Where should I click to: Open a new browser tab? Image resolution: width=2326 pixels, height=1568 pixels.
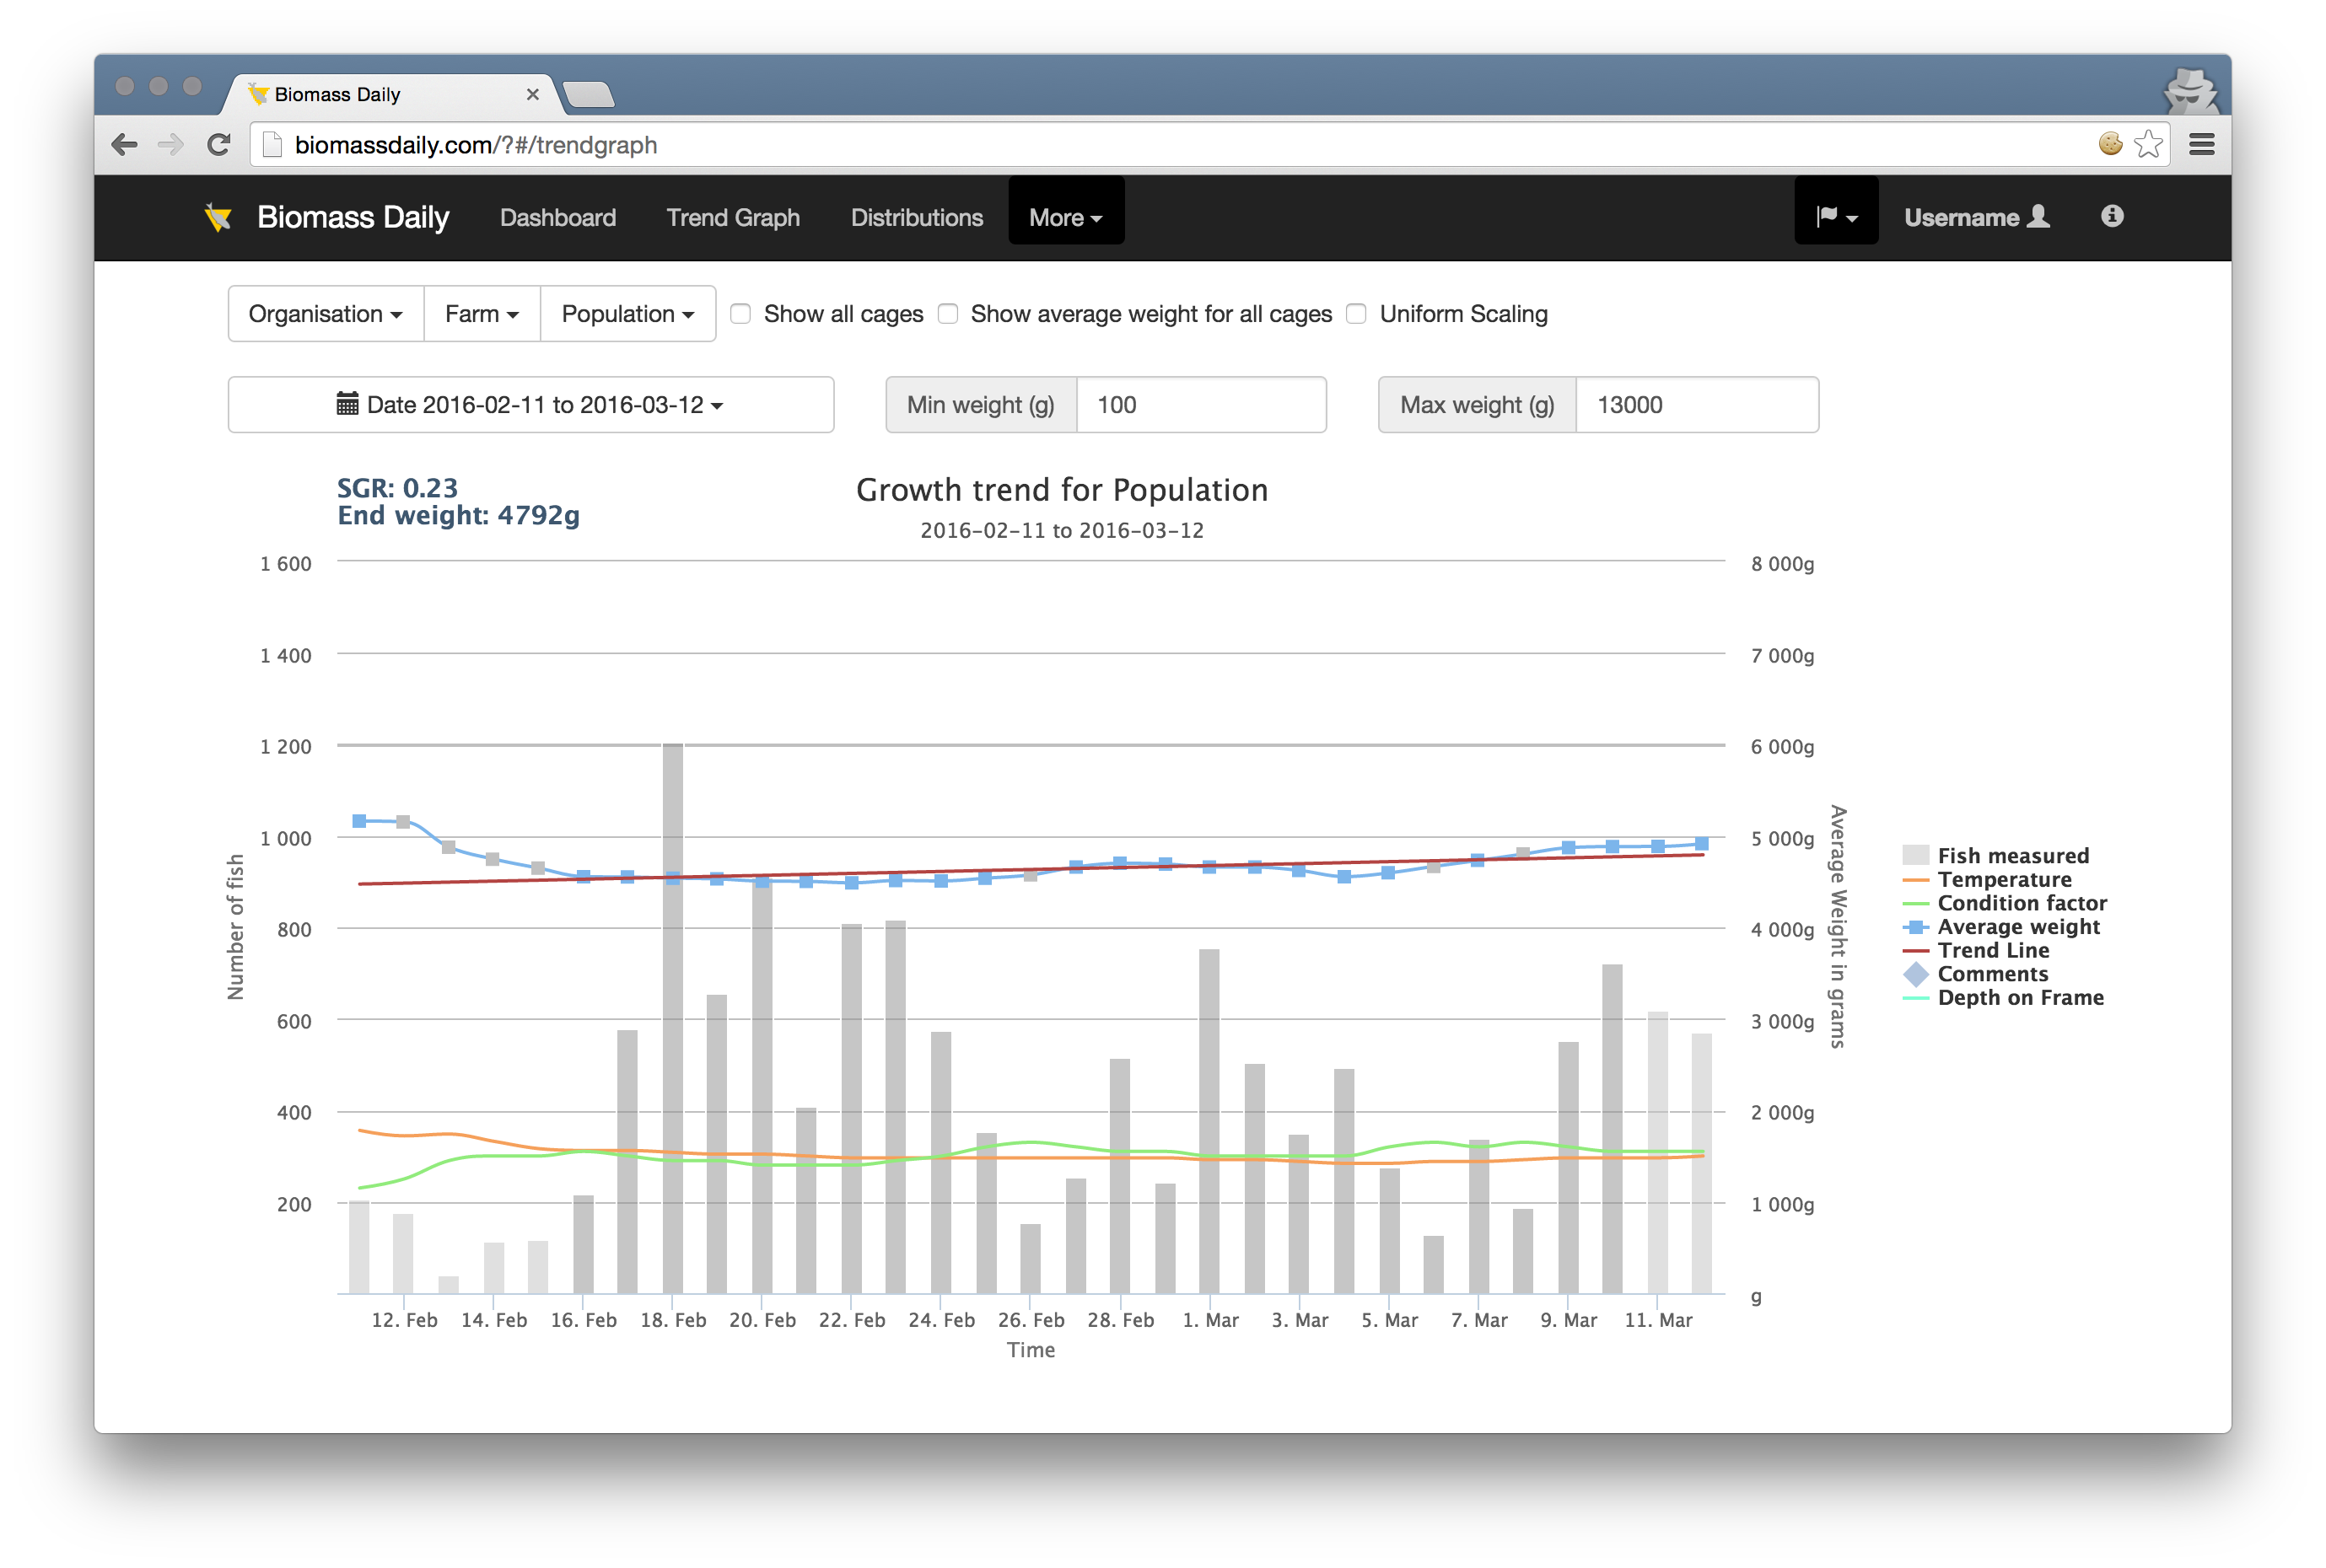589,95
